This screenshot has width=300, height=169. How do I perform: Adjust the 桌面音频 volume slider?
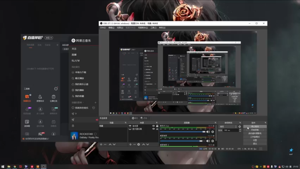point(183,141)
